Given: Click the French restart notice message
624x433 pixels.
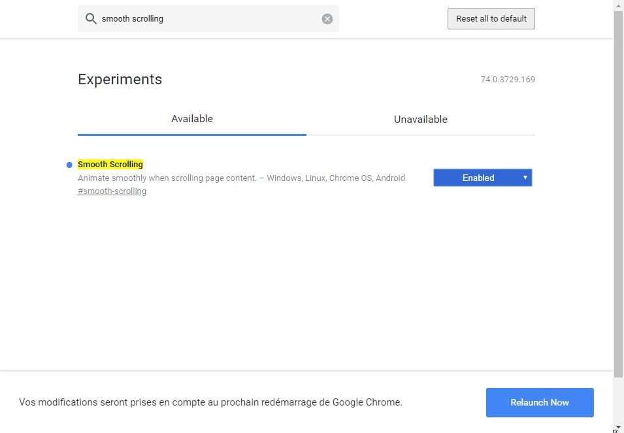Looking at the screenshot, I should pyautogui.click(x=210, y=402).
